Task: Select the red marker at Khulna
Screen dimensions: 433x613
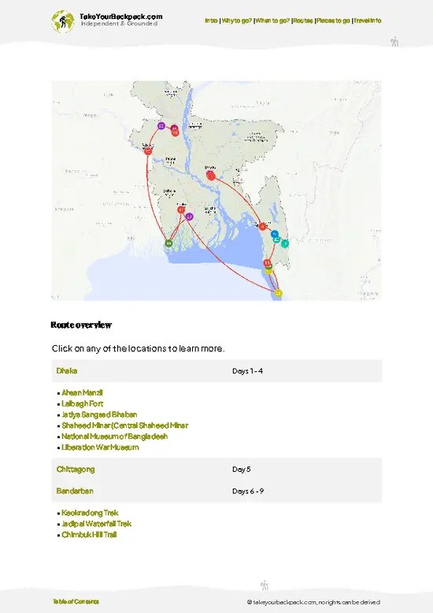Action: click(x=181, y=210)
